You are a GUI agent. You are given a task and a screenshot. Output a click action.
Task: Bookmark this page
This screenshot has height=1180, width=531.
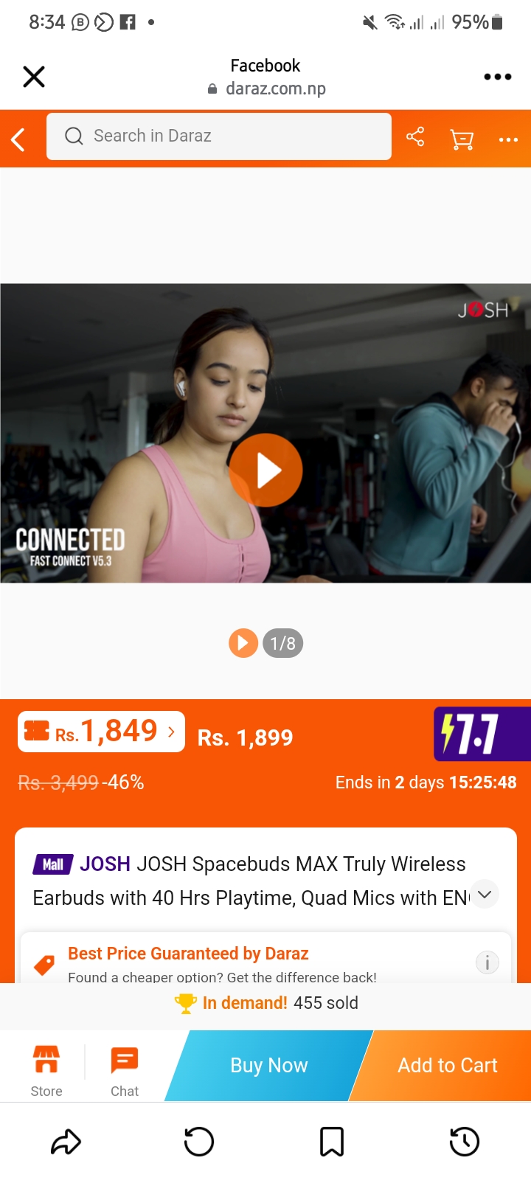[x=332, y=1142]
